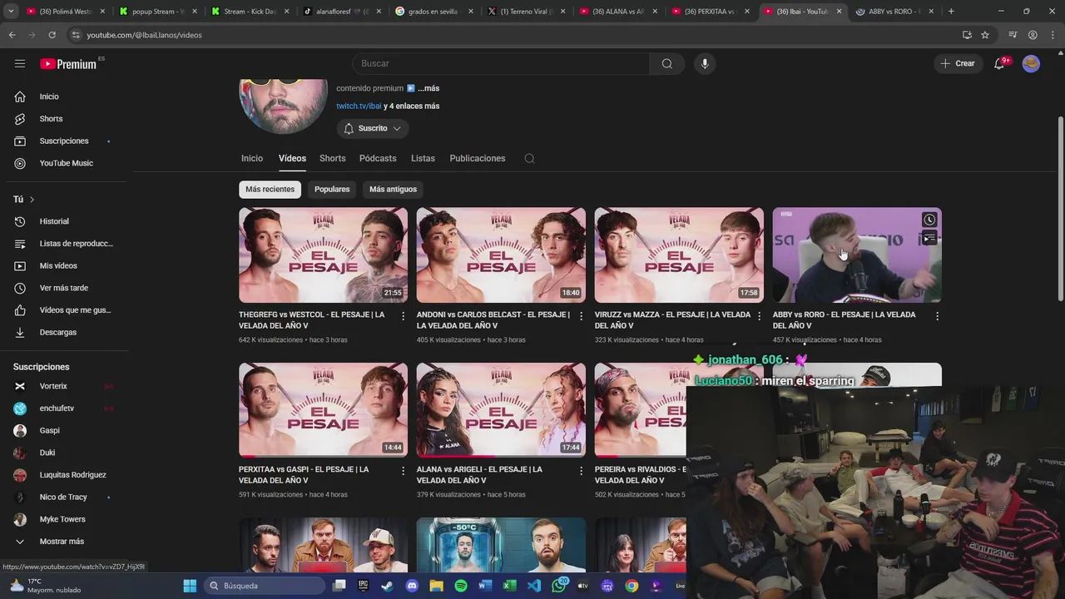Image resolution: width=1065 pixels, height=599 pixels.
Task: Open the notifications bell
Action: (1000, 63)
